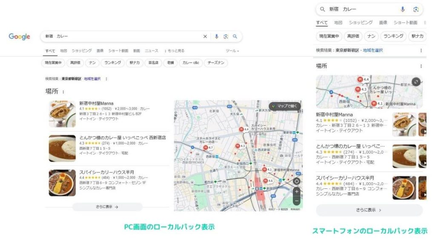Open the ニュース tab on PC

click(152, 51)
